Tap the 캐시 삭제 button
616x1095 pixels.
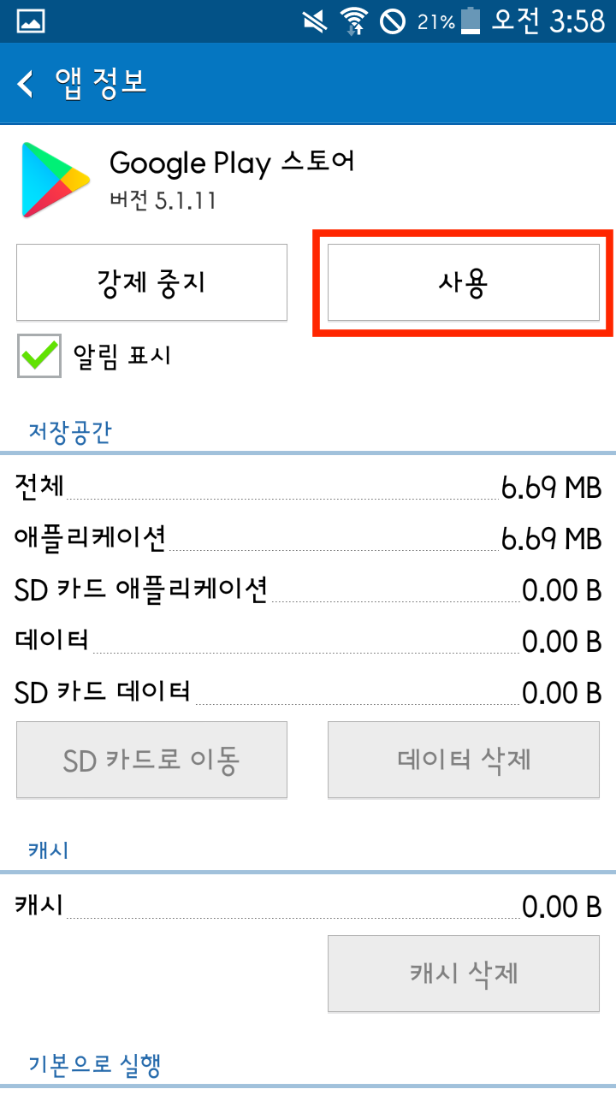pyautogui.click(x=464, y=974)
